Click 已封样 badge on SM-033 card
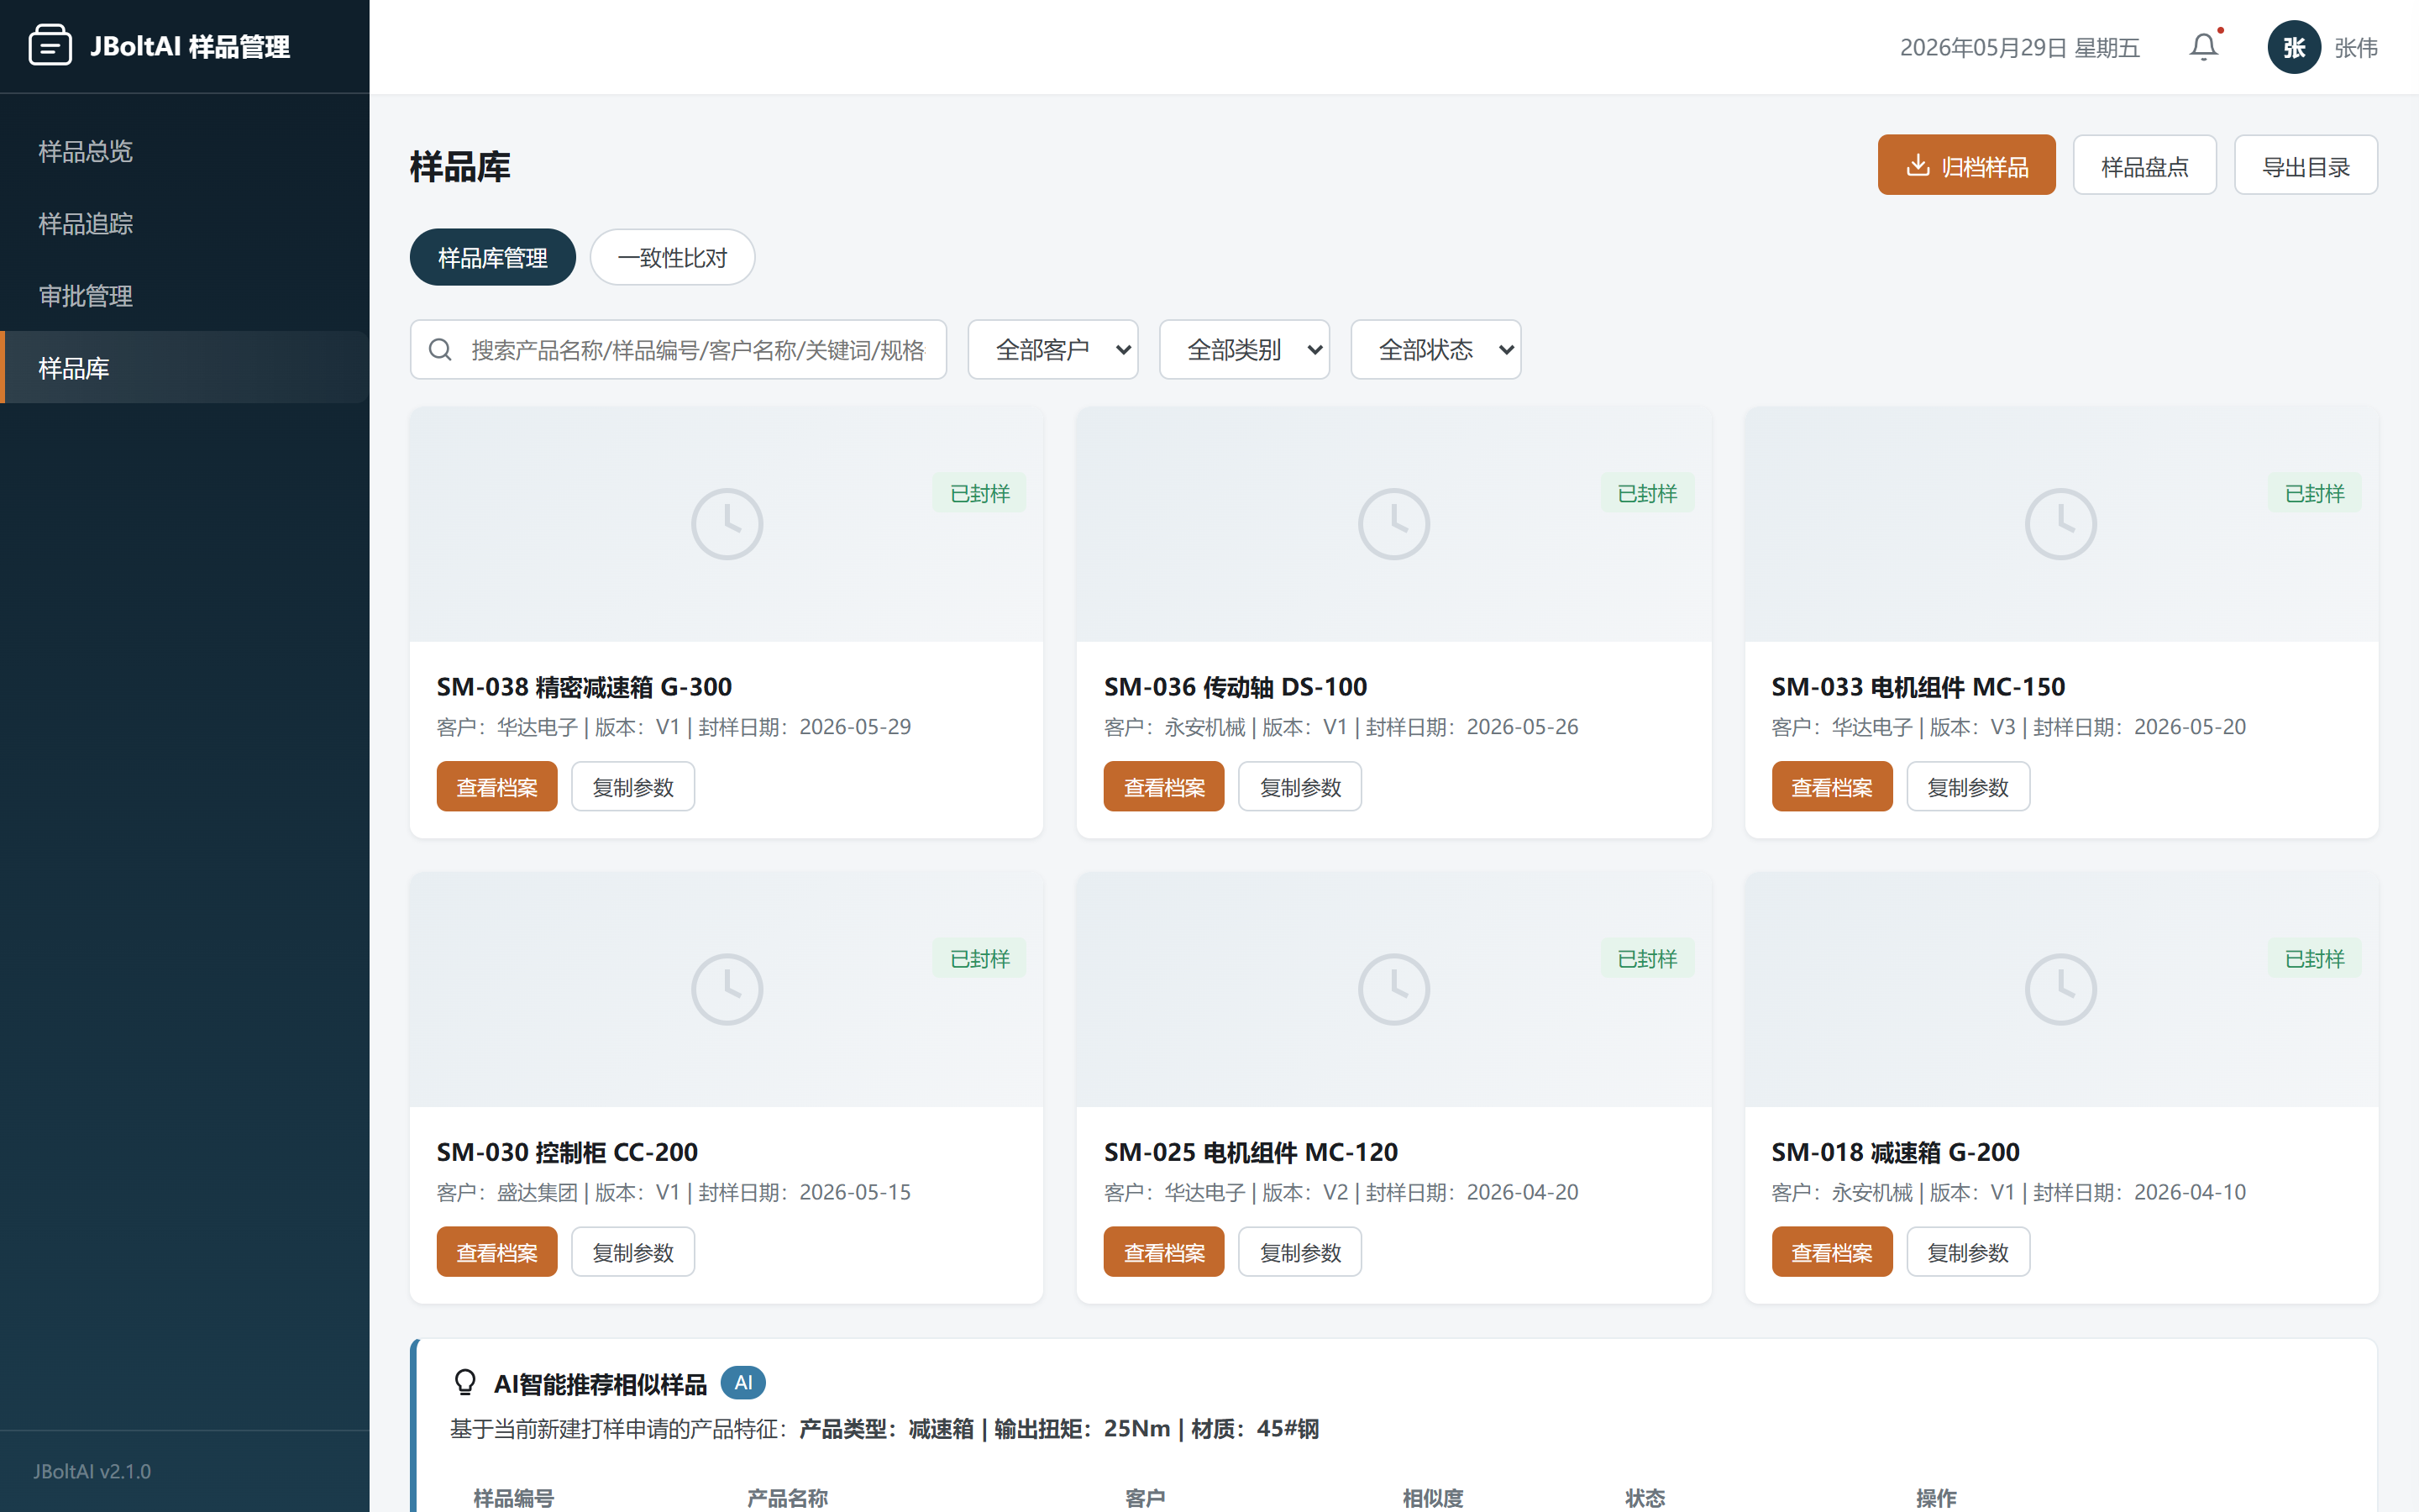Image resolution: width=2419 pixels, height=1512 pixels. pos(2314,493)
